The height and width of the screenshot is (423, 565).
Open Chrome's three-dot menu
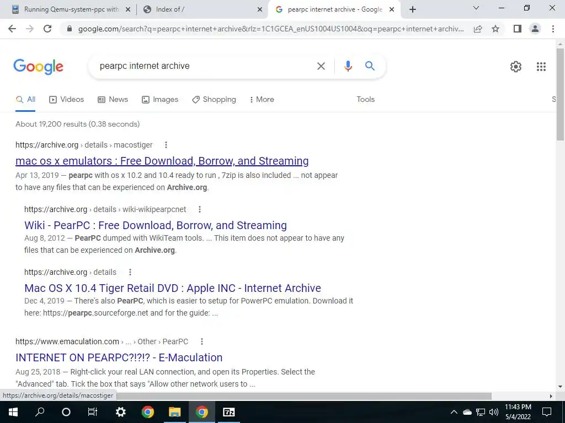pyautogui.click(x=553, y=29)
